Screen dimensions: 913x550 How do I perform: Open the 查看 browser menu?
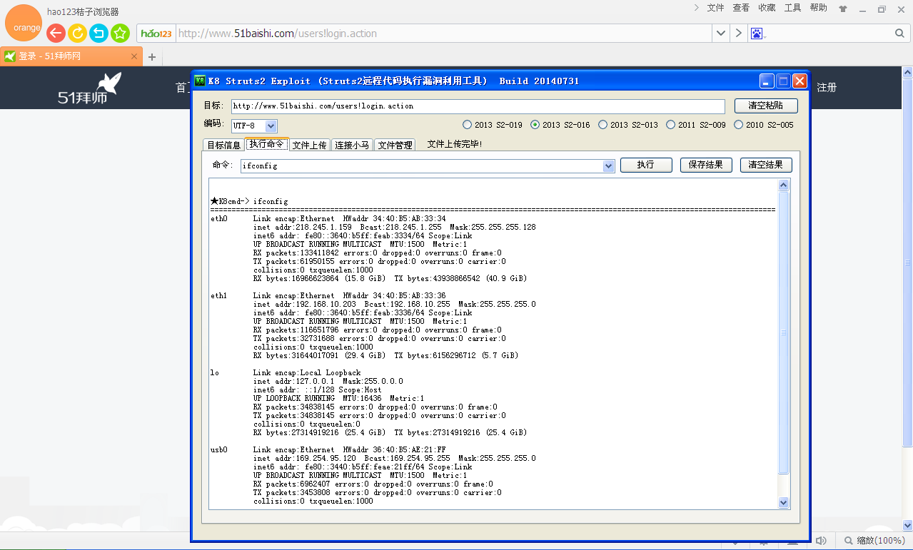tap(741, 8)
